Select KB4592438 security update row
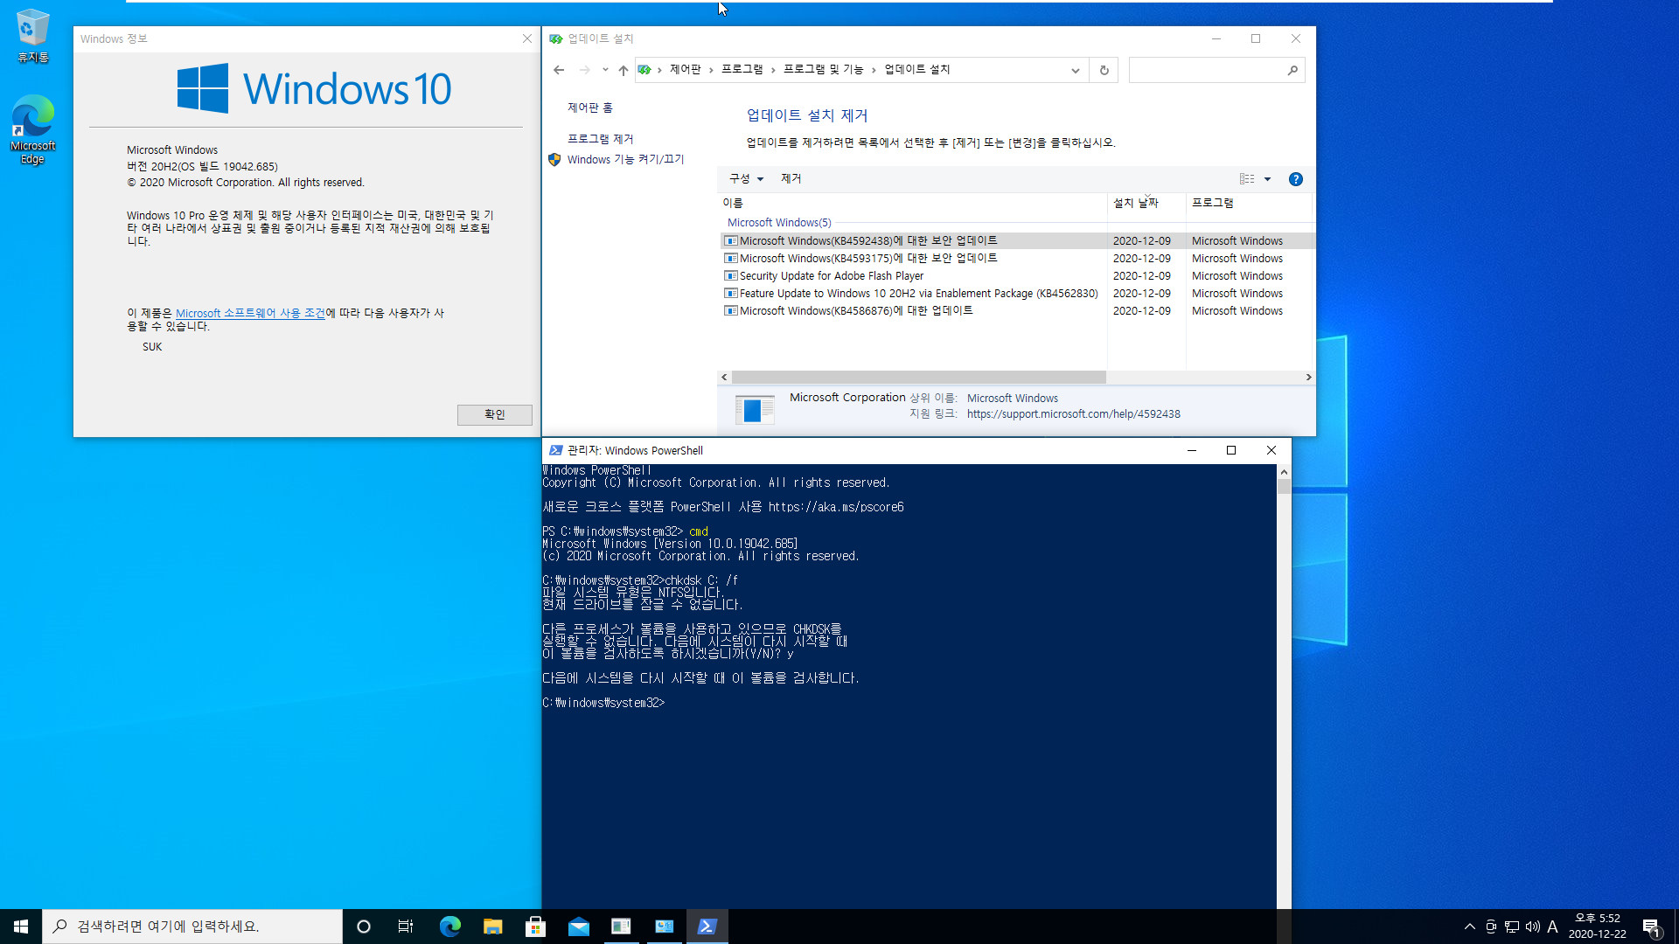 [x=1017, y=241]
